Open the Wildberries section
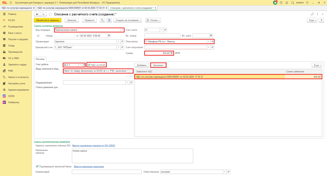Image resolution: width=327 pixels, height=176 pixels. tap(13, 103)
